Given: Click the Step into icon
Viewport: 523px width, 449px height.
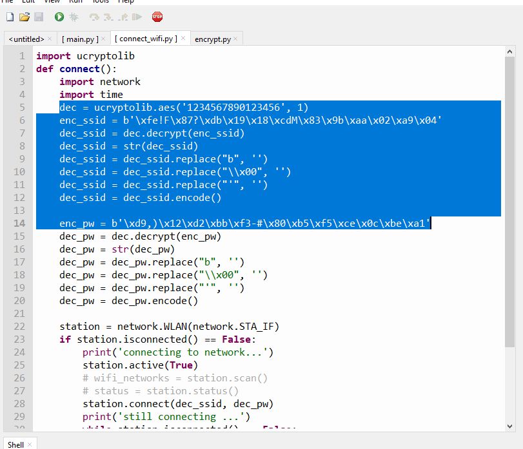Looking at the screenshot, I should 109,17.
